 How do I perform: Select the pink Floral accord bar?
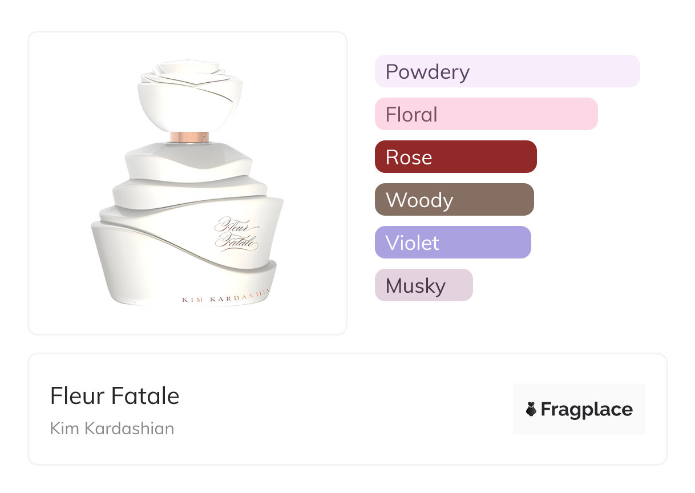[486, 114]
